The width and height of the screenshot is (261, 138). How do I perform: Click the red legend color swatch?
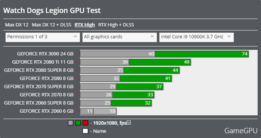tap(85, 123)
